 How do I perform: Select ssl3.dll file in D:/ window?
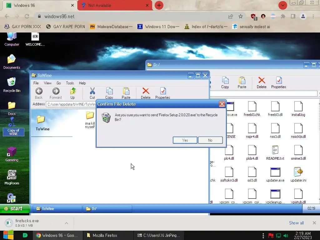point(252,174)
